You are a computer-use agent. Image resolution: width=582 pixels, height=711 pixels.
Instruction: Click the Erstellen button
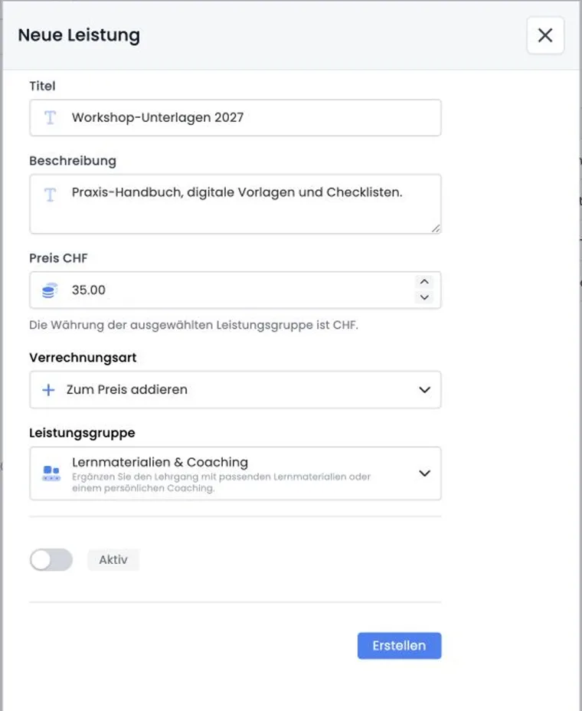399,646
